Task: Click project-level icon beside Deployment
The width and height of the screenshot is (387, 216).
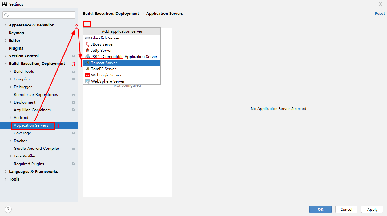Action: [x=73, y=102]
